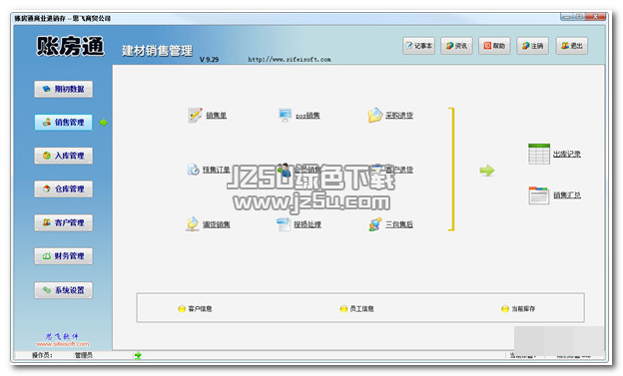Click the 管理员 operator name in status bar
The width and height of the screenshot is (623, 376).
pyautogui.click(x=84, y=355)
